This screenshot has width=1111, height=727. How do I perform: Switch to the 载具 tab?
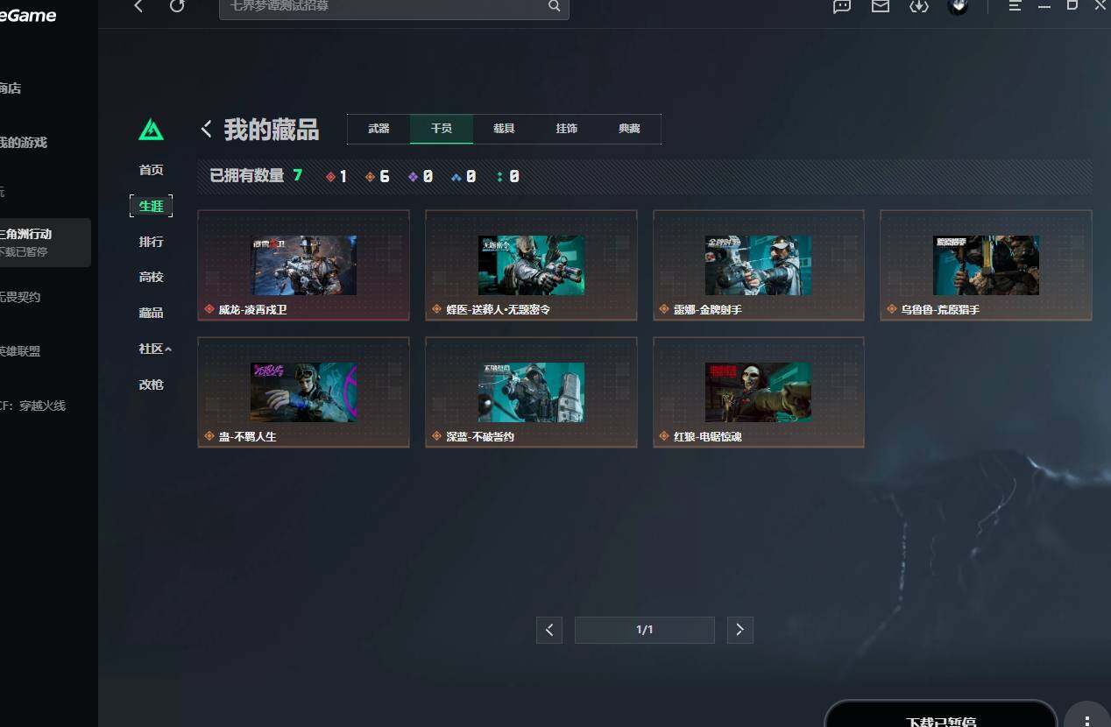(x=504, y=129)
